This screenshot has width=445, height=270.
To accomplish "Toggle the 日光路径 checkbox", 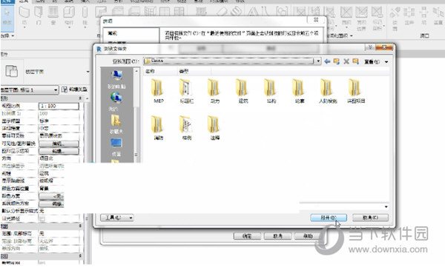I will click(x=42, y=218).
